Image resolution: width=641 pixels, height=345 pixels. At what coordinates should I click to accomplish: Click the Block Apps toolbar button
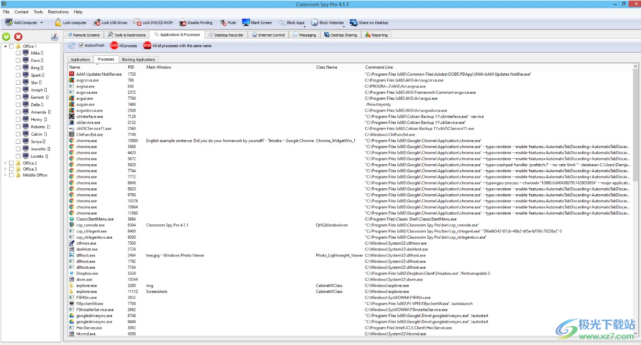pos(292,23)
